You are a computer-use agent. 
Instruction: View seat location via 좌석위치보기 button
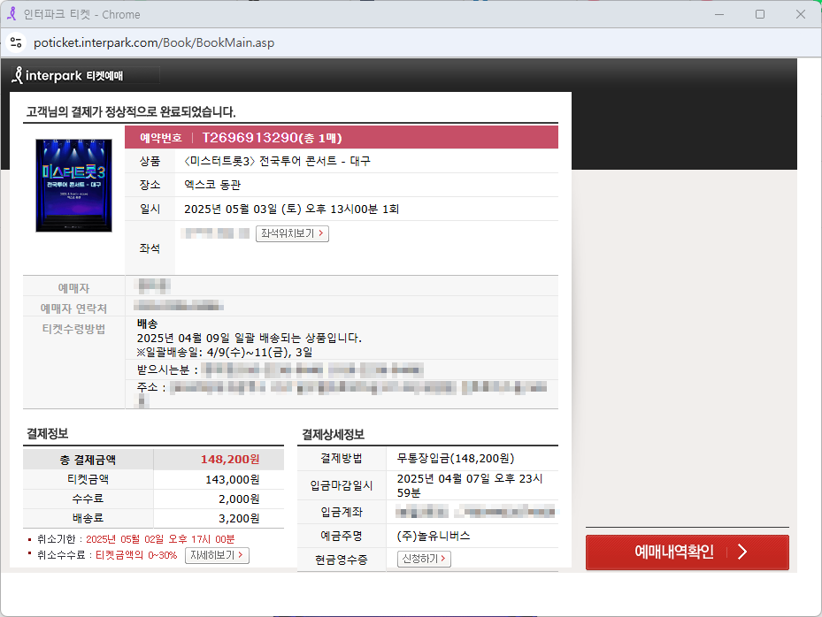tap(292, 233)
